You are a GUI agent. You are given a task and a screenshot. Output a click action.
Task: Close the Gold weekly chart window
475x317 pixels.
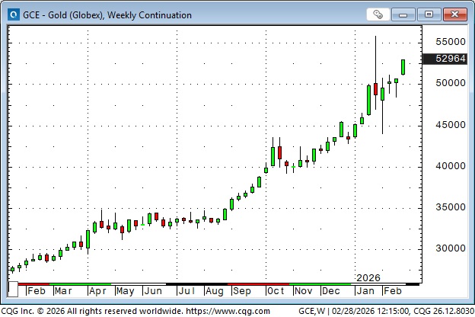(454, 14)
